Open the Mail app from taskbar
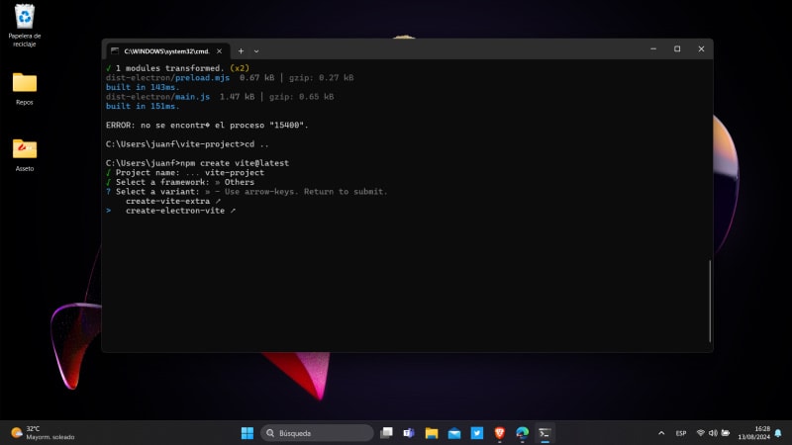The image size is (792, 445). (454, 433)
